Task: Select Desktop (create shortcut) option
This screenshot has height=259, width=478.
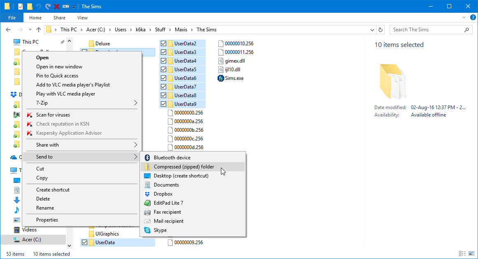Action: point(193,176)
